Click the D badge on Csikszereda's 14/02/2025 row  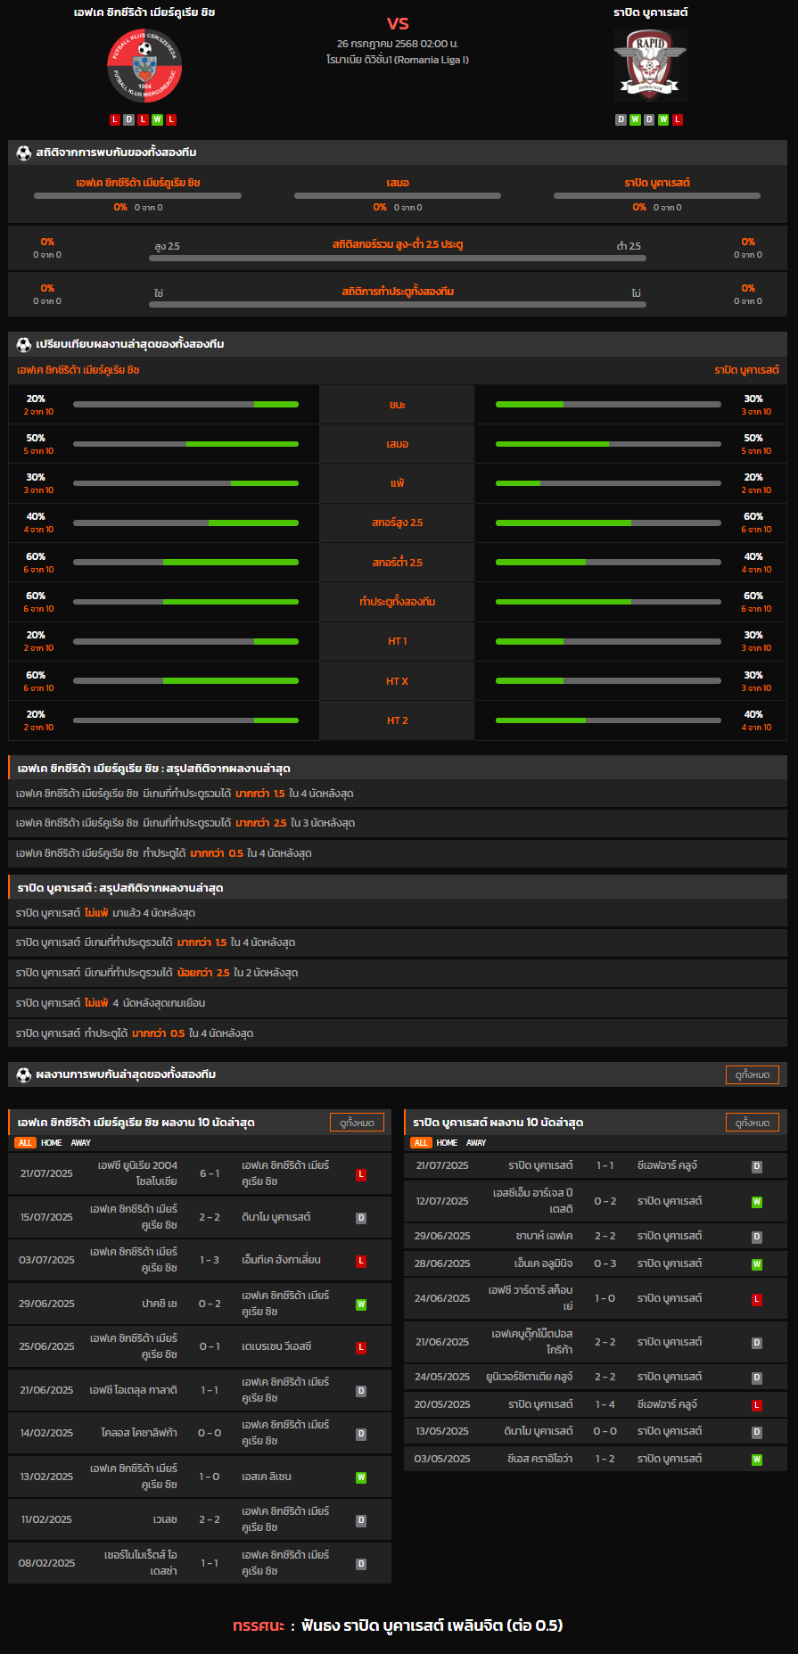tap(361, 1434)
